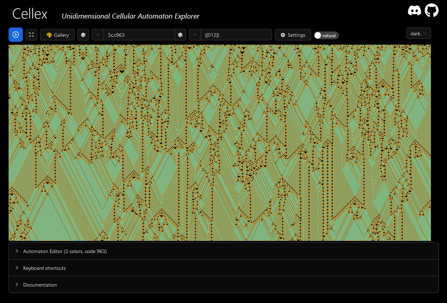Viewport: 447px width, 303px height.
Task: Open the Gallery
Action: coord(57,35)
